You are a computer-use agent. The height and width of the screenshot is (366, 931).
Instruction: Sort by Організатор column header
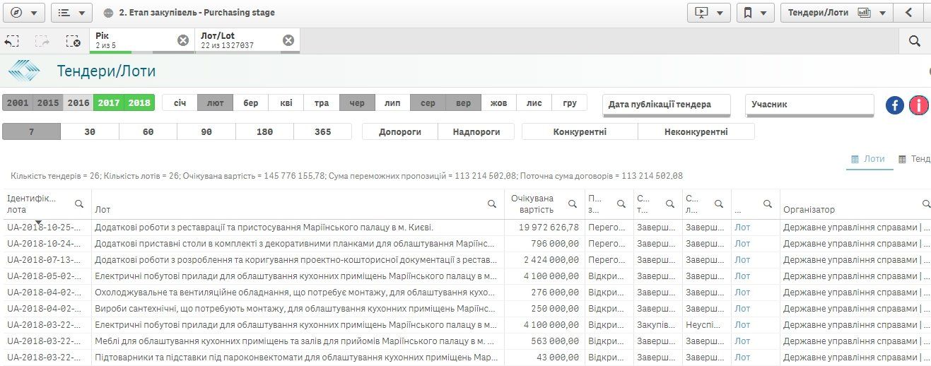pos(809,210)
